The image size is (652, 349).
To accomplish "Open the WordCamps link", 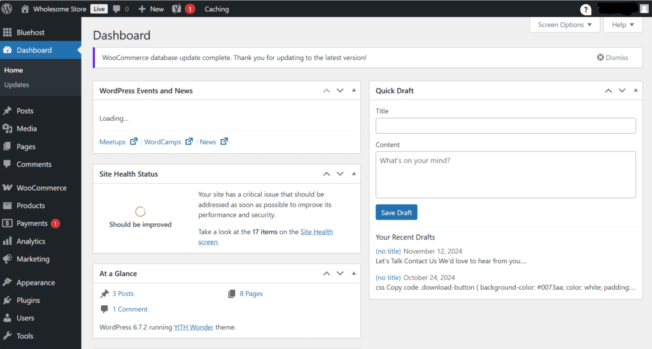I will click(x=162, y=142).
